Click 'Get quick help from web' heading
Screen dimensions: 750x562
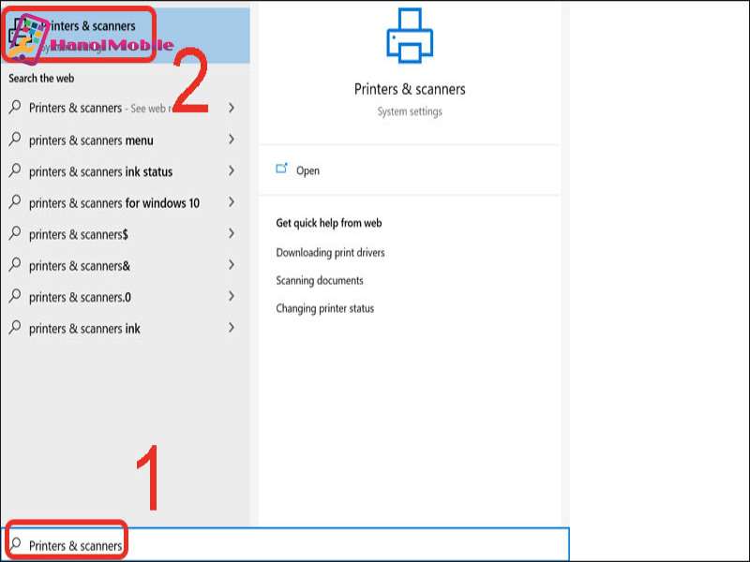point(329,223)
